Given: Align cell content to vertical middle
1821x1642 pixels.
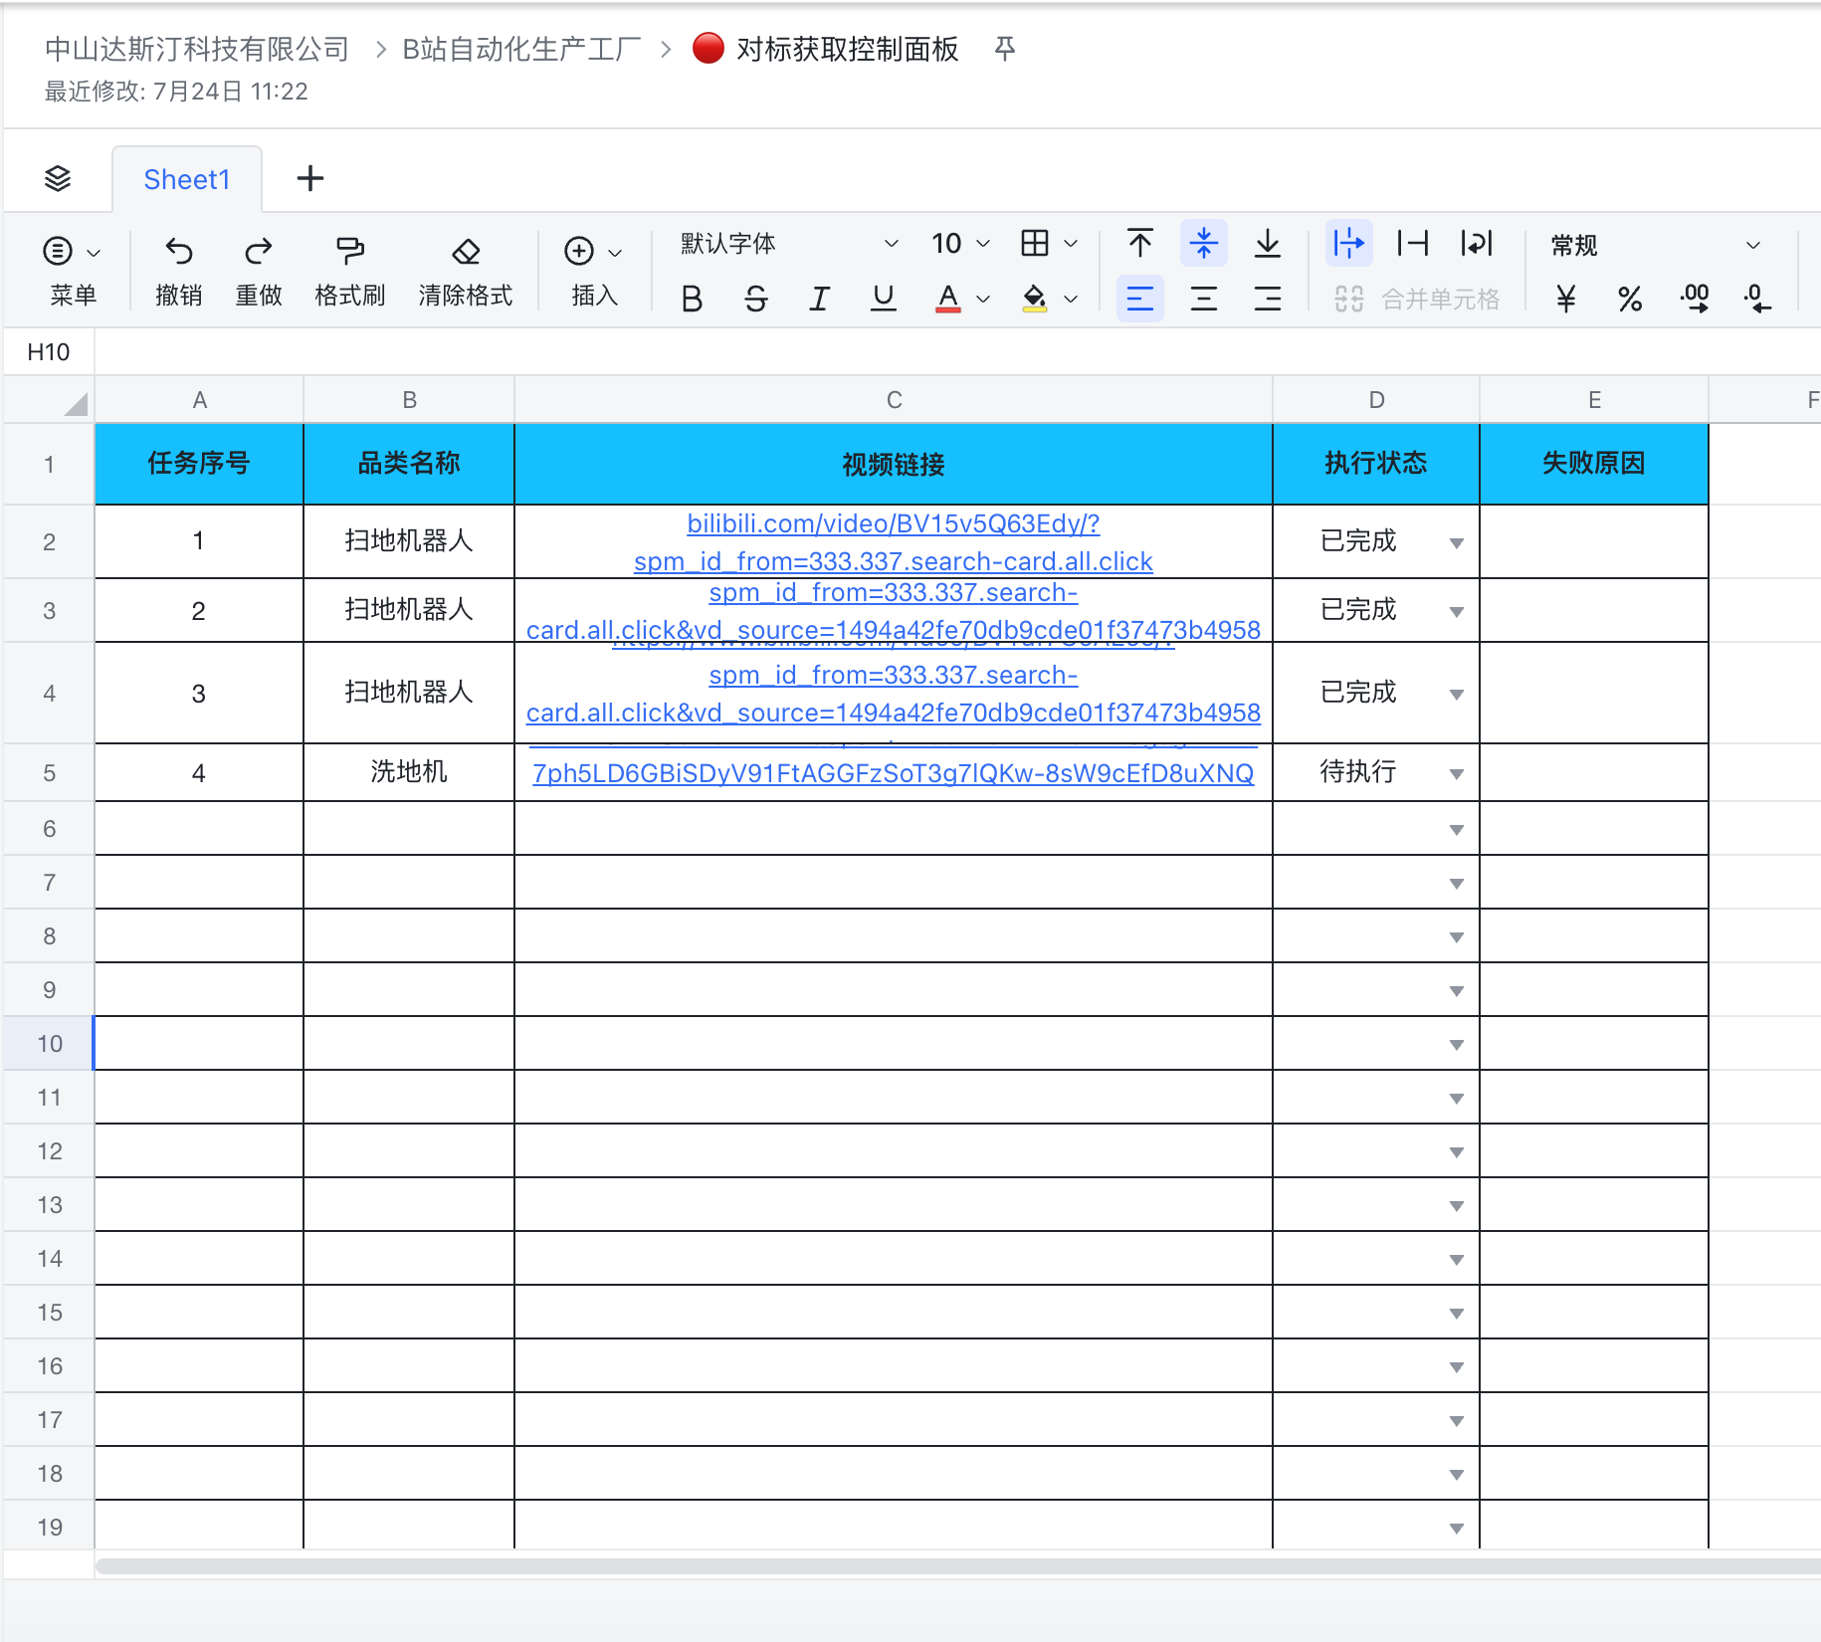Looking at the screenshot, I should tap(1204, 243).
